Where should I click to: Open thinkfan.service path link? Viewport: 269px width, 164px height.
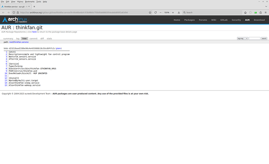[21, 42]
